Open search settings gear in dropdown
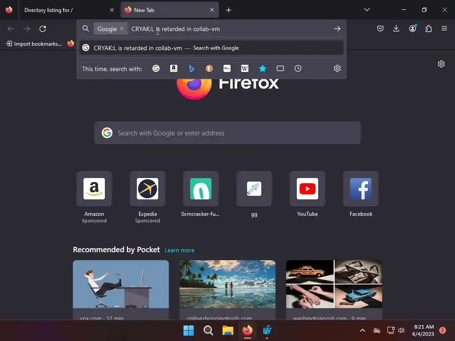 tap(337, 68)
